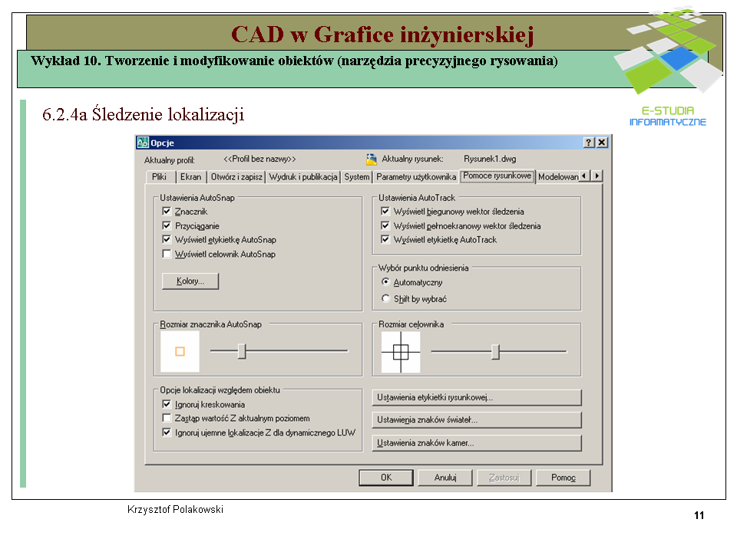737x552 pixels.
Task: Enable Zastąp wartość Z aktualnym poziomem
Action: (167, 418)
